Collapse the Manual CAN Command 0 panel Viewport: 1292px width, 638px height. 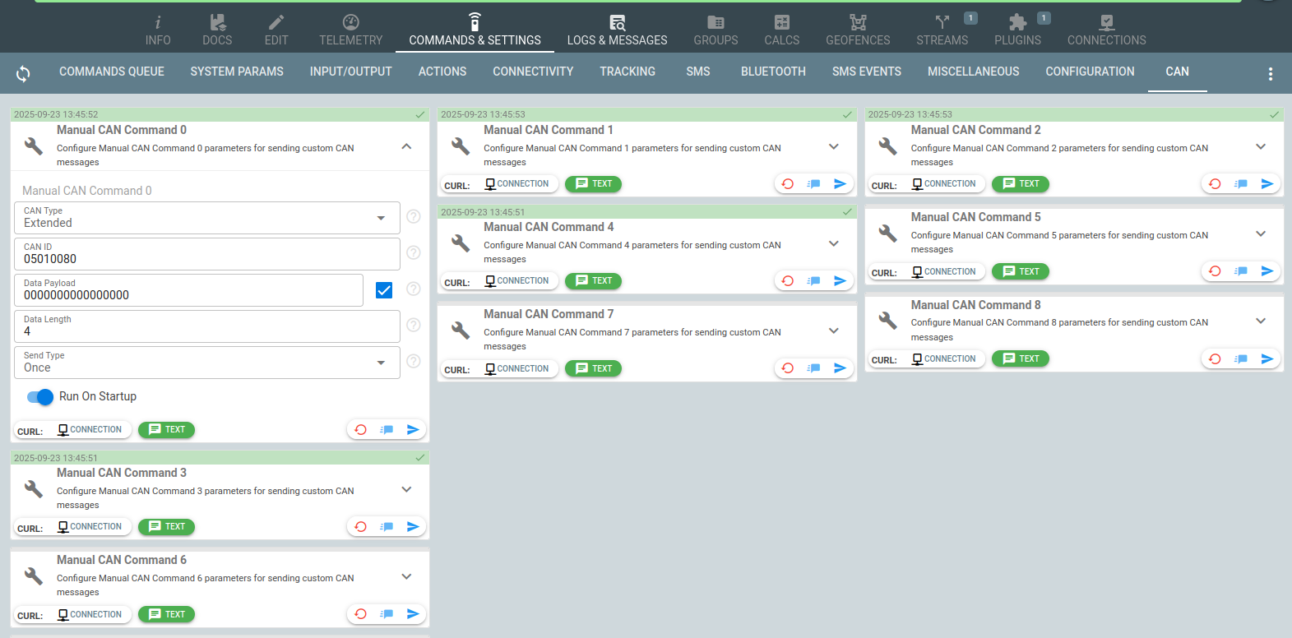tap(406, 146)
